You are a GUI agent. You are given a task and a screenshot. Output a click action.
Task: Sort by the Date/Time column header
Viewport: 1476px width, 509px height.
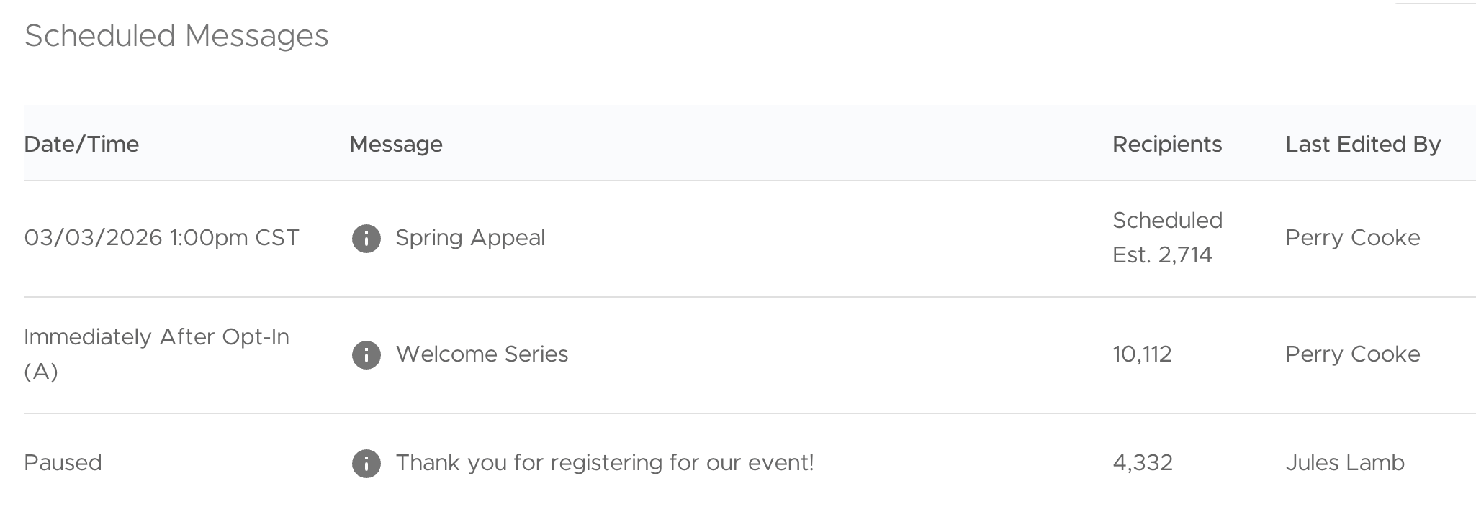81,145
